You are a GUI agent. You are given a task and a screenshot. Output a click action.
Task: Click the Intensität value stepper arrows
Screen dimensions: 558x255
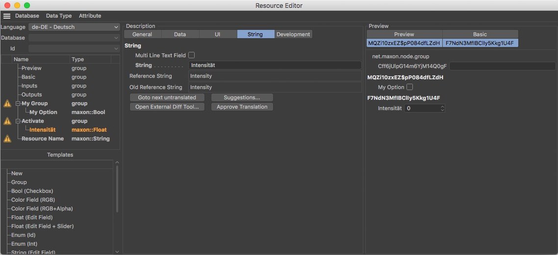pos(442,108)
